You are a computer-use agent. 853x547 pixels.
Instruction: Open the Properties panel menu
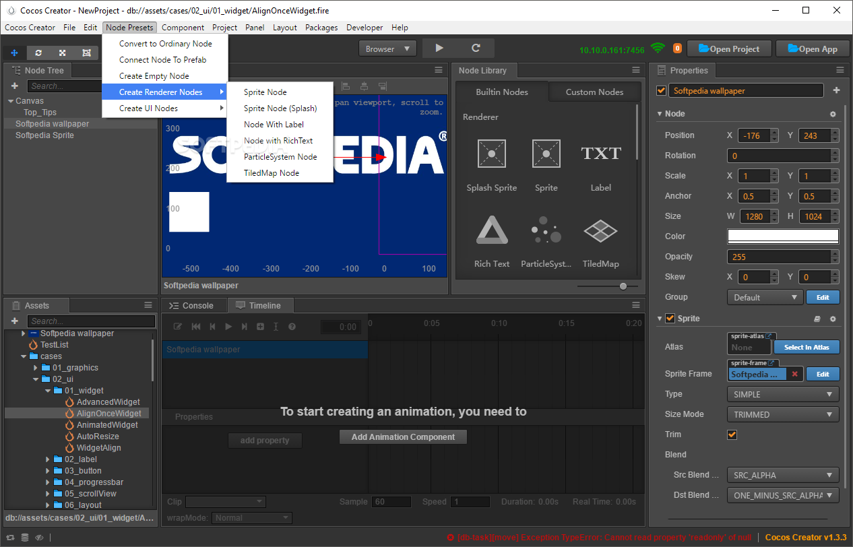click(x=840, y=70)
